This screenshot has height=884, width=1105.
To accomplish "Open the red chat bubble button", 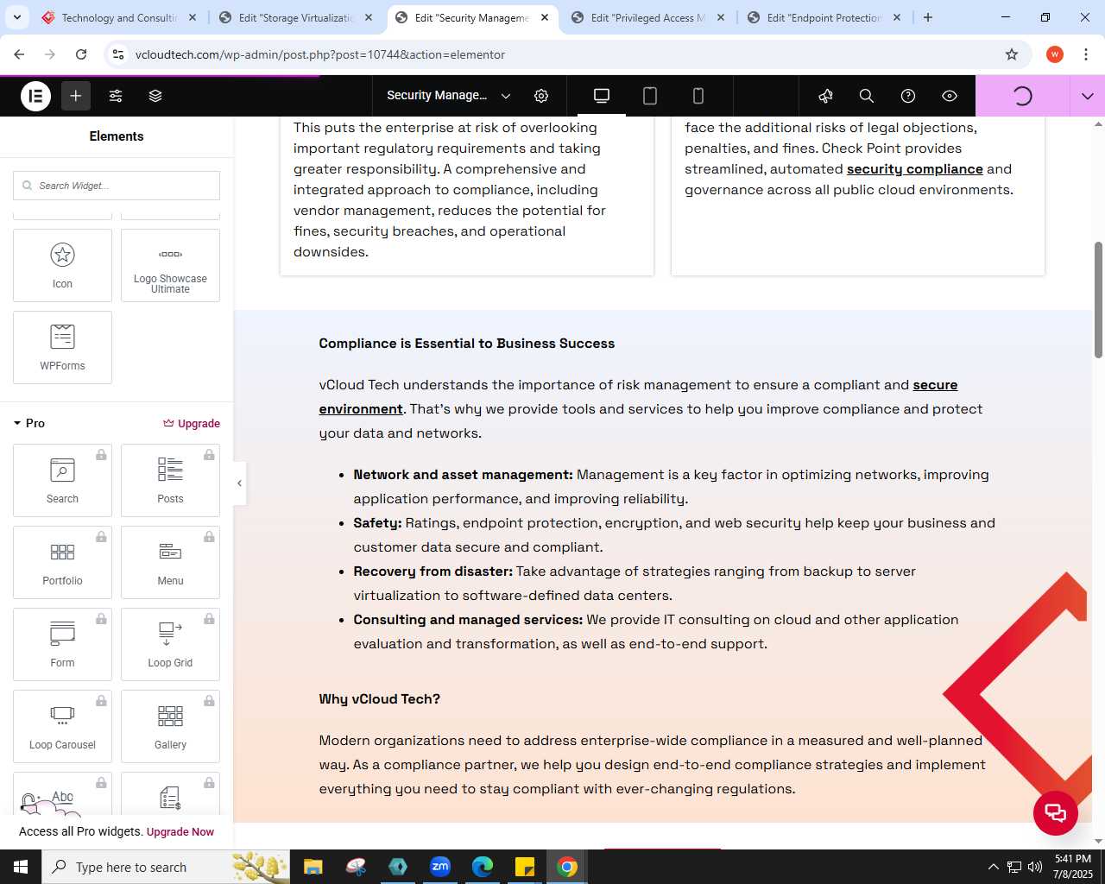I will tap(1056, 812).
